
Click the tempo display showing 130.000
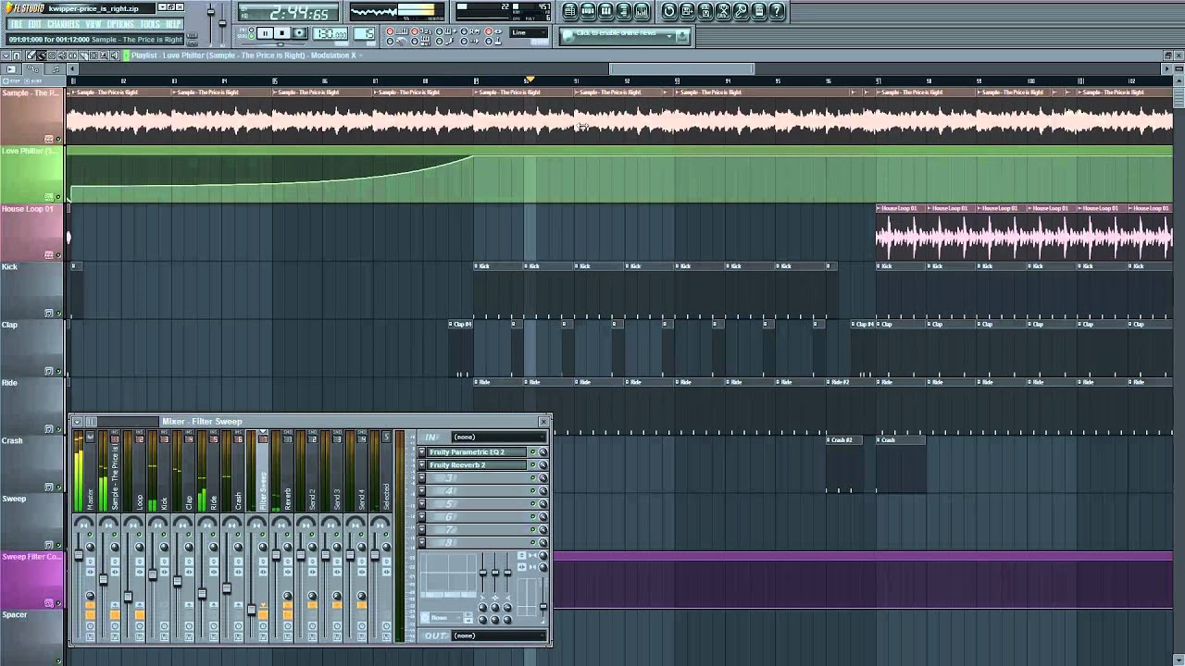coord(330,33)
